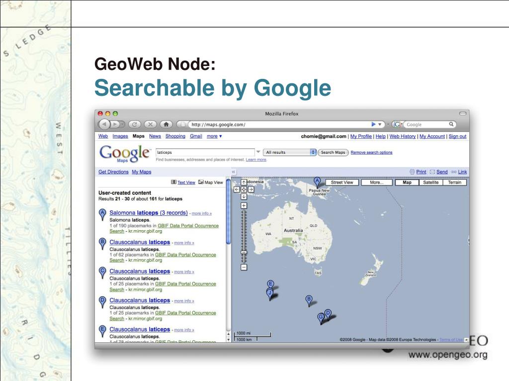Click the Learn more link under search box
Image resolution: width=509 pixels, height=381 pixels.
(x=256, y=160)
